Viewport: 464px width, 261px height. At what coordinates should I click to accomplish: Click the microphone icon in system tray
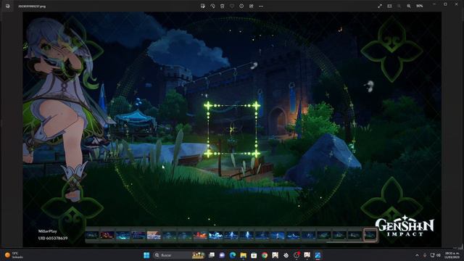click(x=425, y=255)
